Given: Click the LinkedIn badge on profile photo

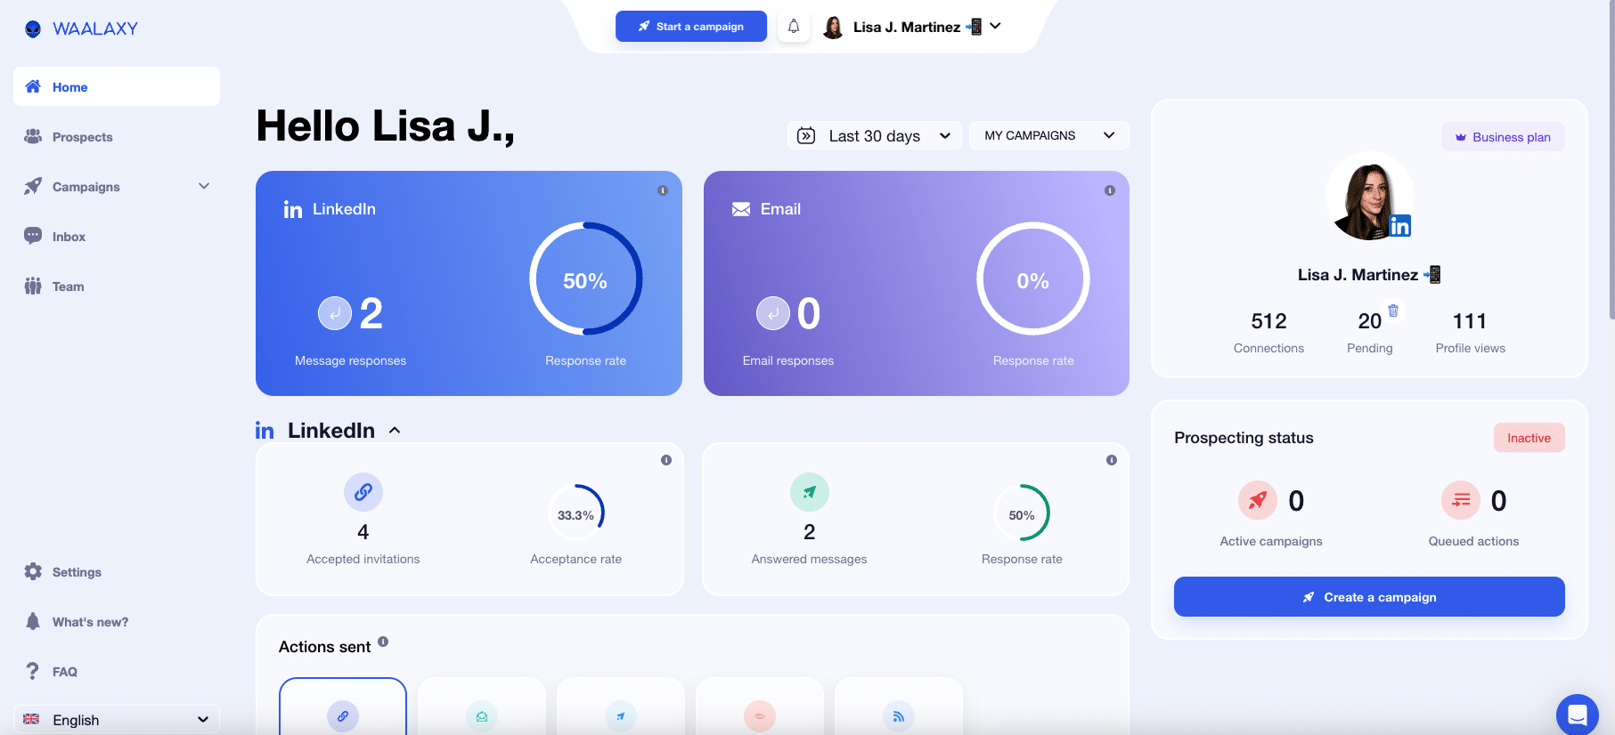Looking at the screenshot, I should click(x=1400, y=226).
